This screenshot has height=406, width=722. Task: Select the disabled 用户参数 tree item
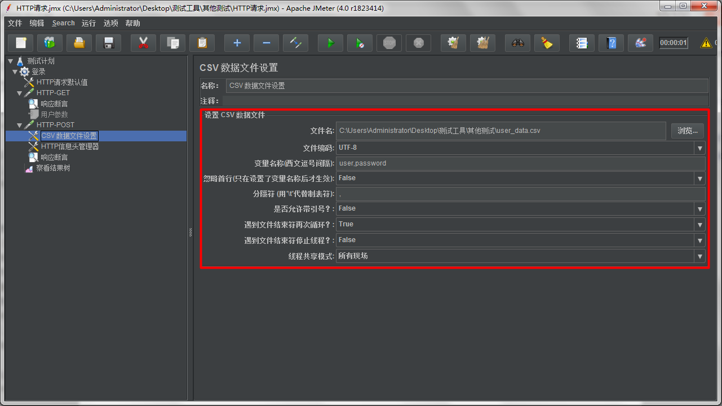point(54,114)
